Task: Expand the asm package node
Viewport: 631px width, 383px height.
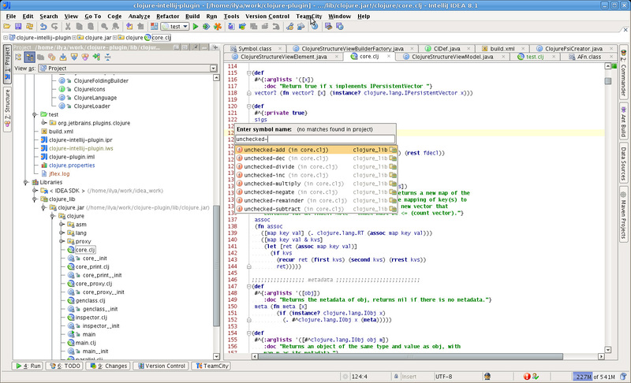Action: [x=62, y=225]
